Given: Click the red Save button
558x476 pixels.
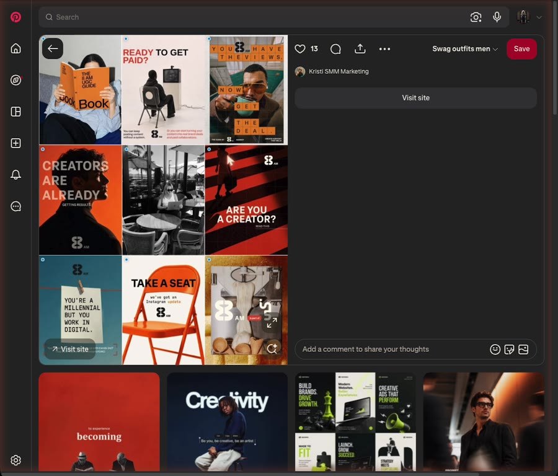Looking at the screenshot, I should 521,49.
